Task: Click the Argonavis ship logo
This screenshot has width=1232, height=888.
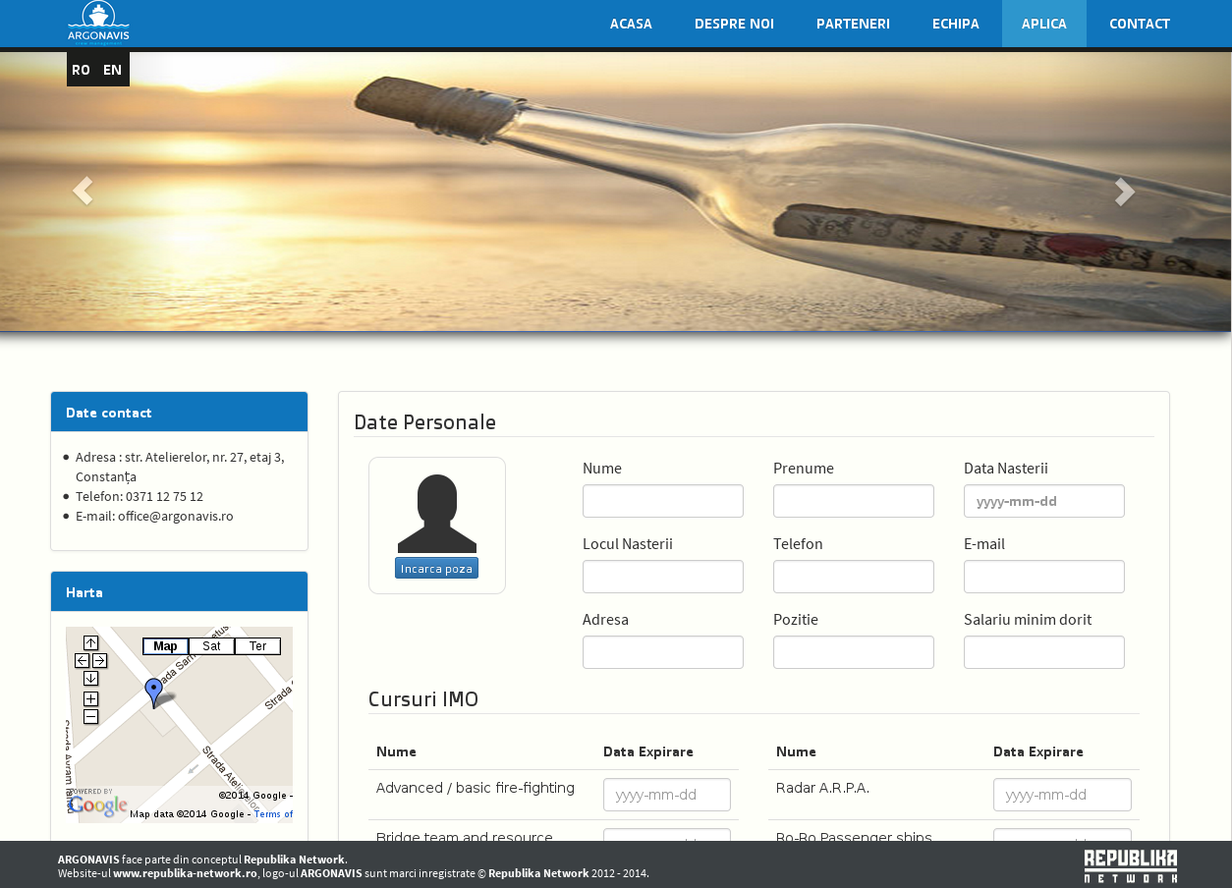Action: (98, 23)
